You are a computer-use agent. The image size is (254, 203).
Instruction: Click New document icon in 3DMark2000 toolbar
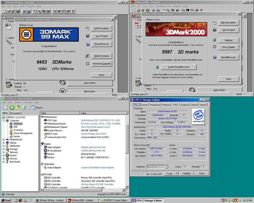134,10
